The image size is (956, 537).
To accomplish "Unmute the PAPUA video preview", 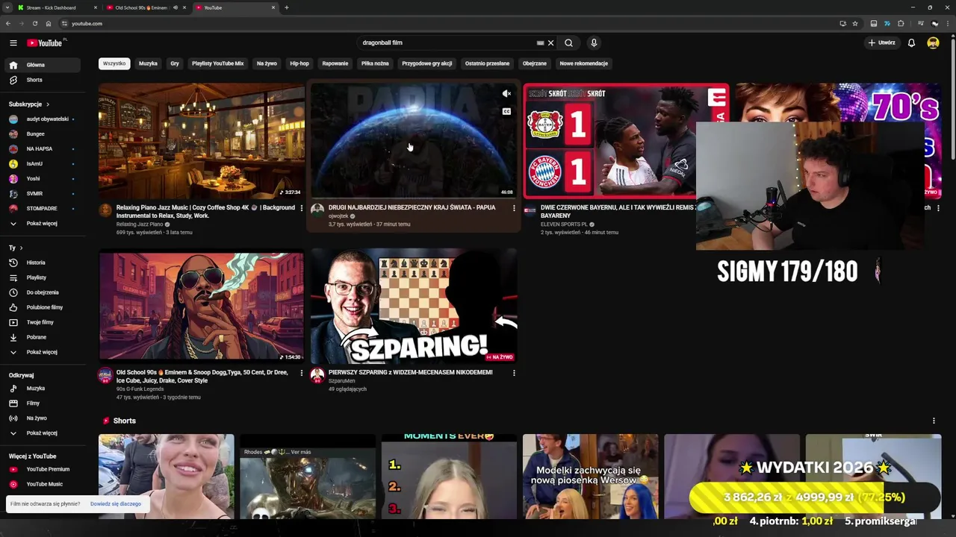I will pyautogui.click(x=506, y=94).
